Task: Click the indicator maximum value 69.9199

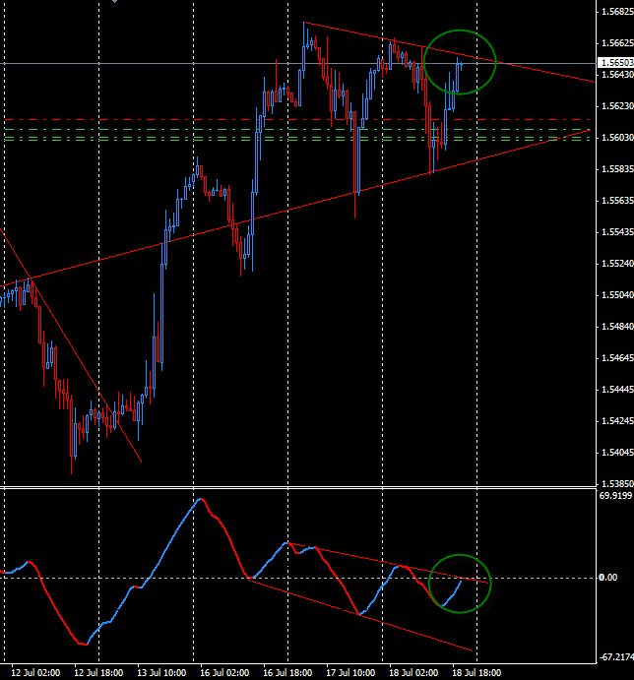Action: click(615, 496)
